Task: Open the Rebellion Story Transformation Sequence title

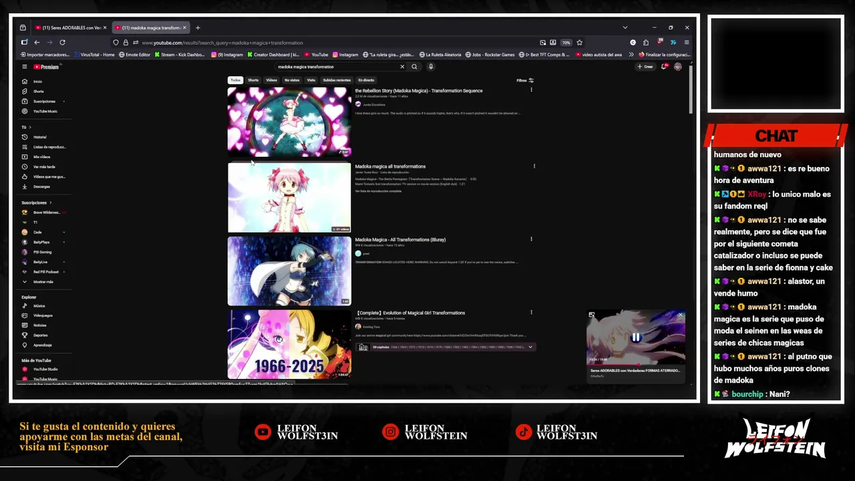Action: point(419,91)
